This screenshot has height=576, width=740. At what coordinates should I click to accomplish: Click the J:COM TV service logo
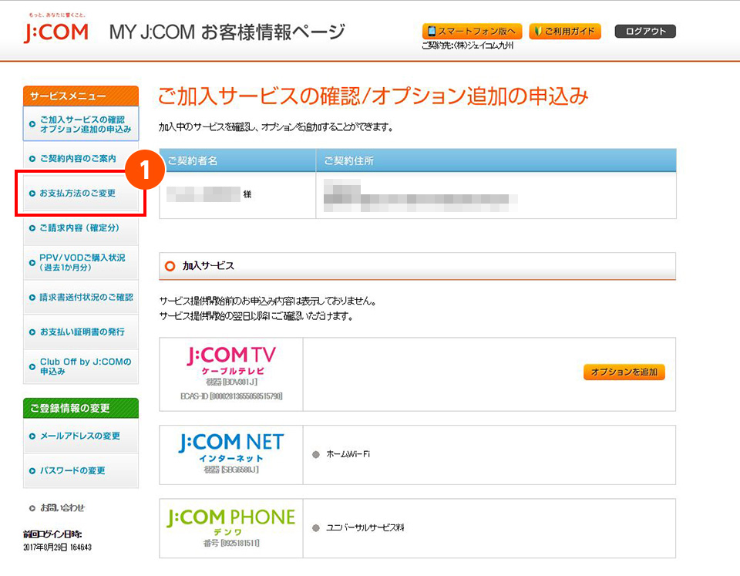click(231, 361)
